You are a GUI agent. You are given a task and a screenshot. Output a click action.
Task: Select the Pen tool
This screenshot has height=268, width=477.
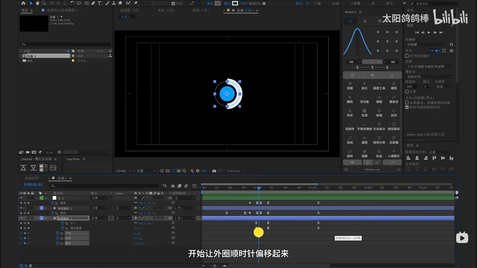(93, 3)
